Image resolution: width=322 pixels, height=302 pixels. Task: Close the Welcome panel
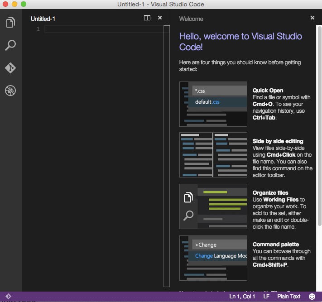tap(312, 18)
